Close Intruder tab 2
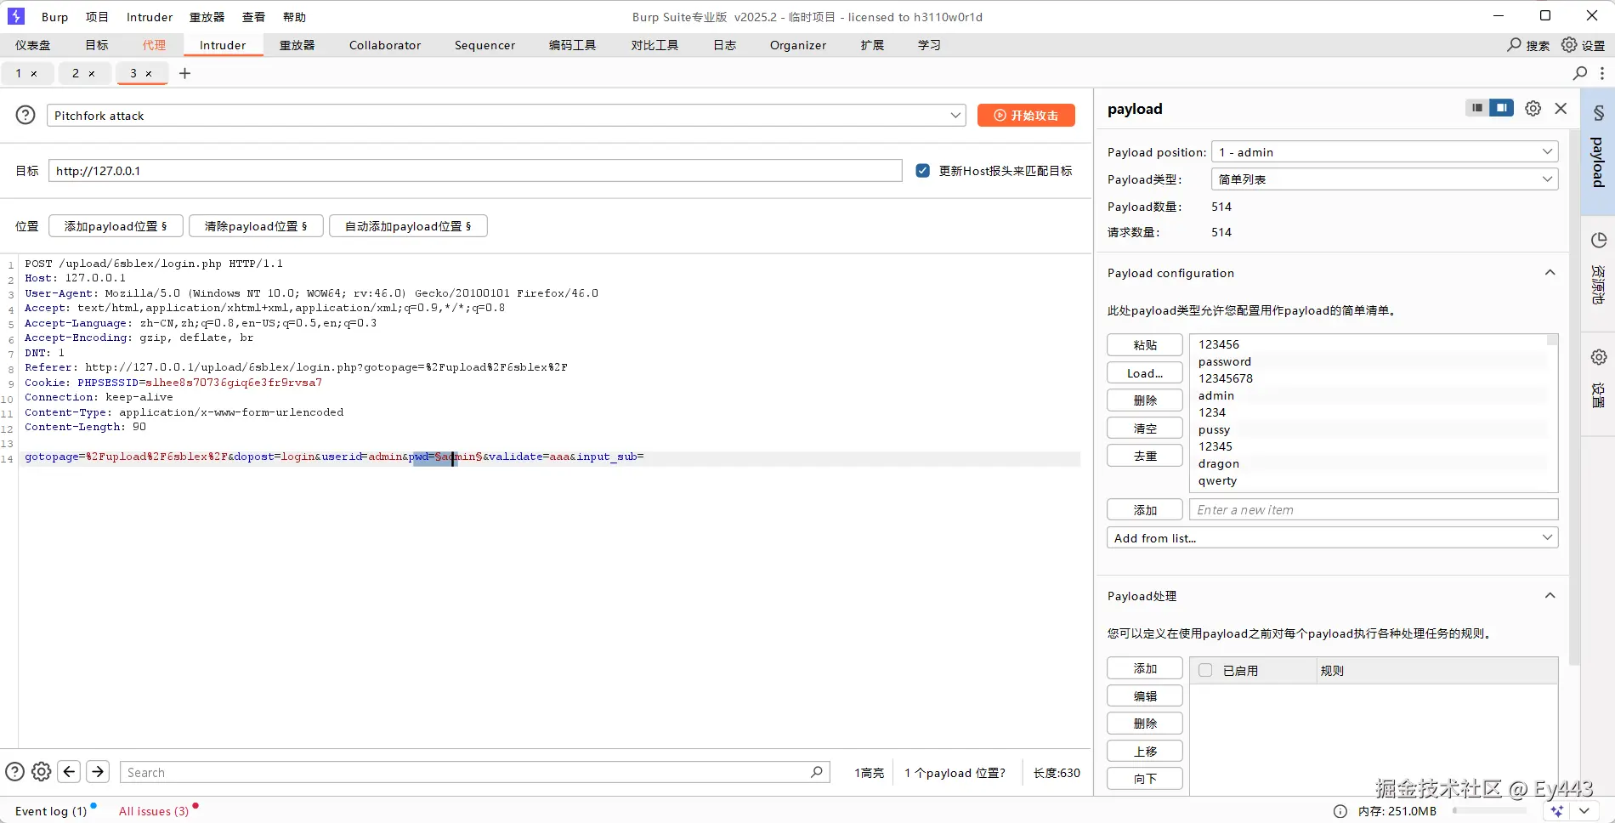1615x823 pixels. (92, 74)
